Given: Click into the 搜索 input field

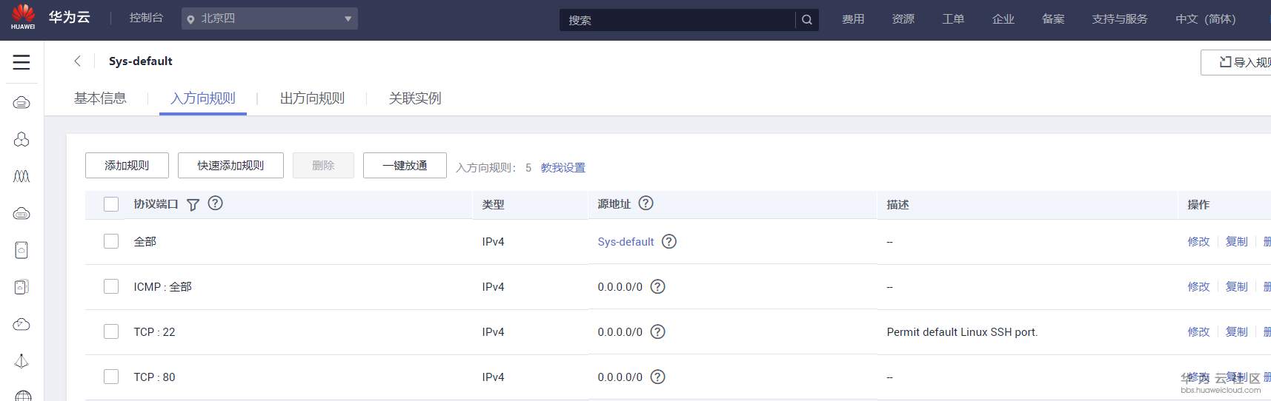Looking at the screenshot, I should pyautogui.click(x=677, y=20).
